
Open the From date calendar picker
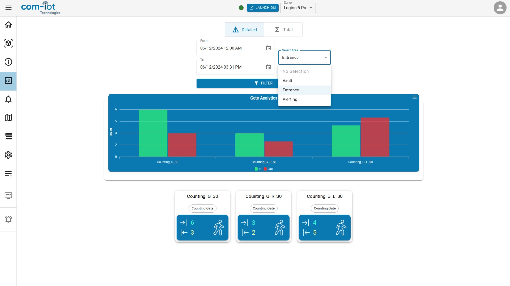269,48
